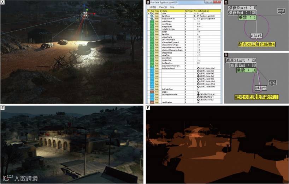289x184 pixels.
Task: Click the red type badge on the enable row
Action: click(152, 92)
